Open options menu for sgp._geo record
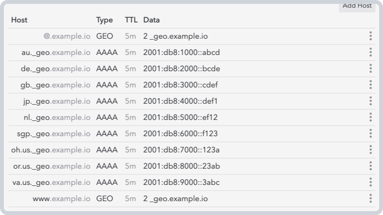This screenshot has height=215, width=383. [371, 134]
